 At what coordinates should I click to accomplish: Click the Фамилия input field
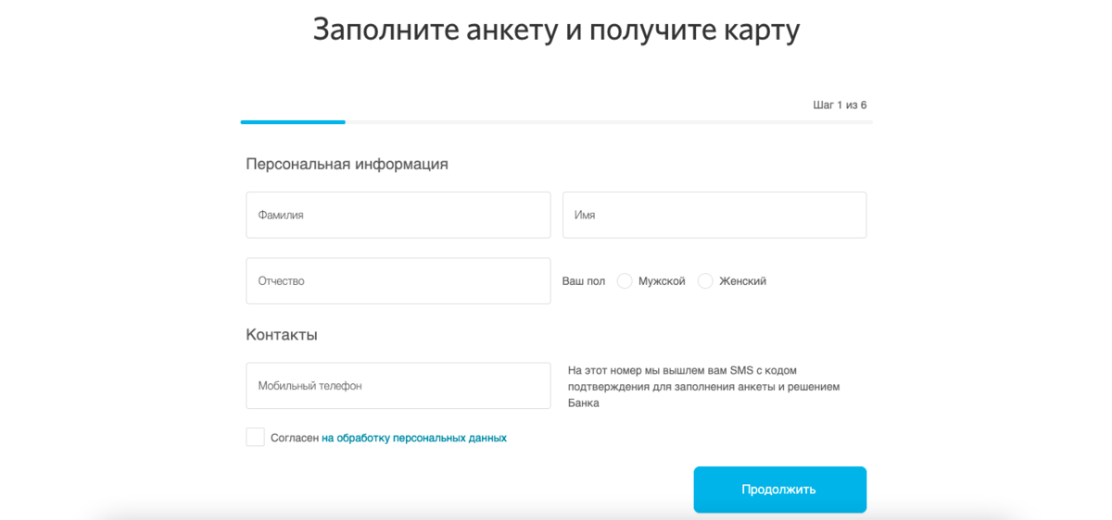coord(398,215)
